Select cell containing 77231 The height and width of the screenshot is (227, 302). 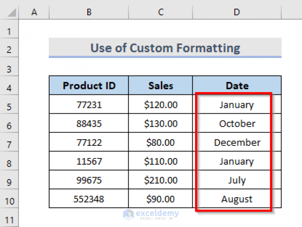[89, 104]
